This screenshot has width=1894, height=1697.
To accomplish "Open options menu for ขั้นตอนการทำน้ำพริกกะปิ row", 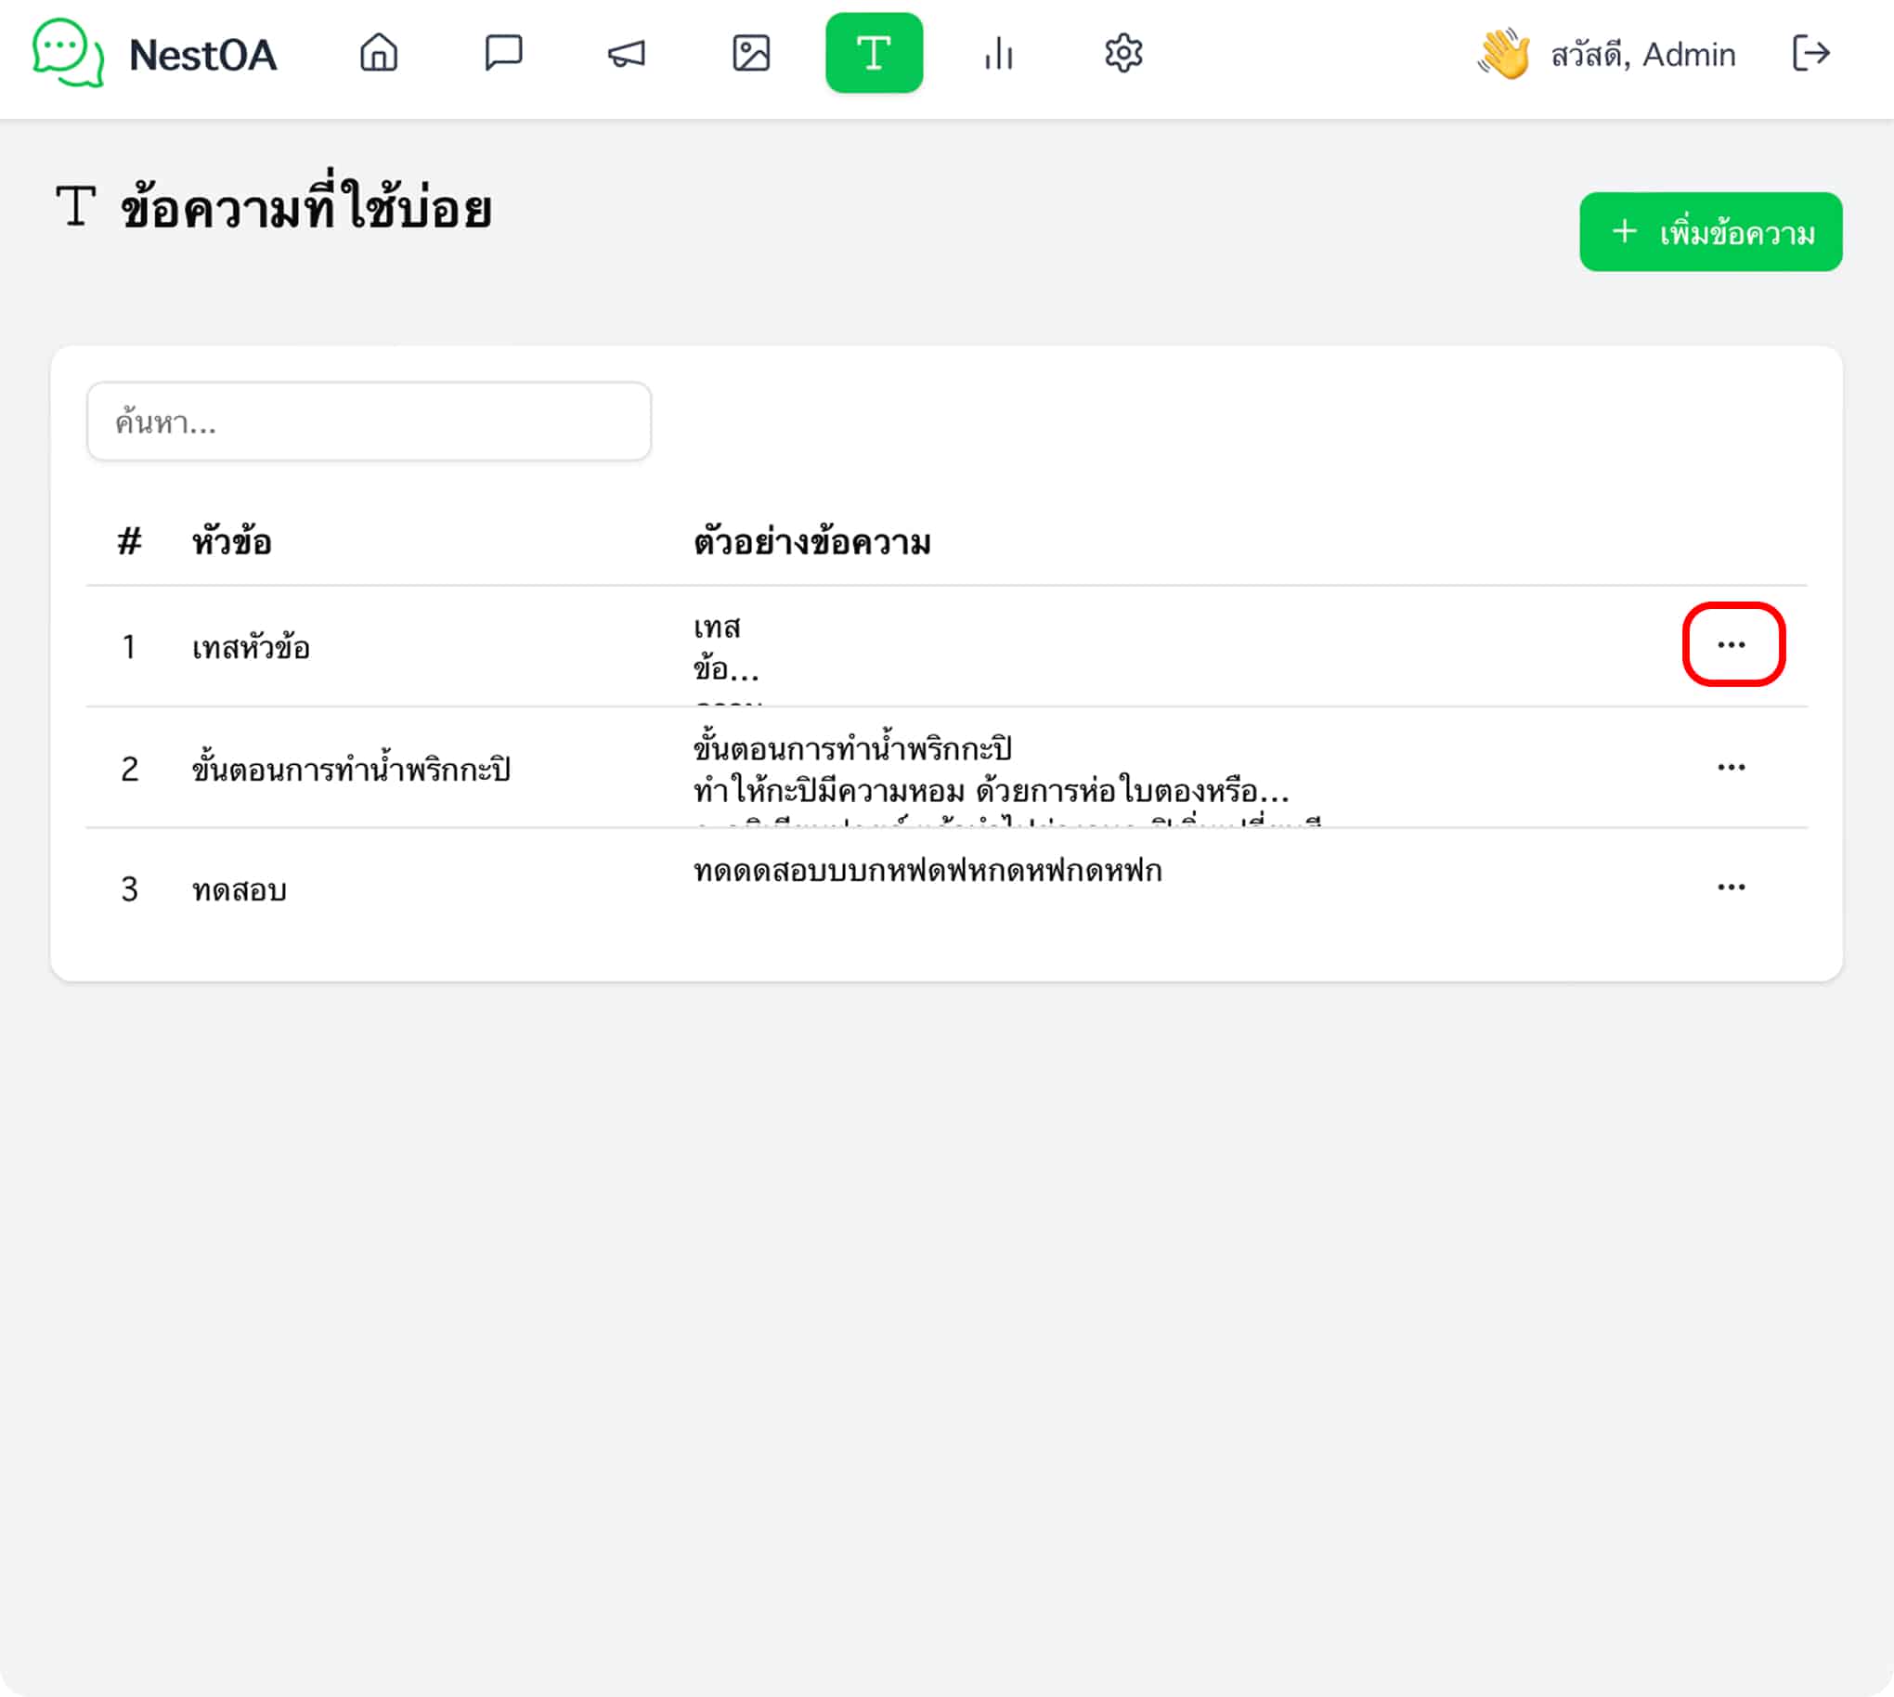I will tap(1731, 768).
